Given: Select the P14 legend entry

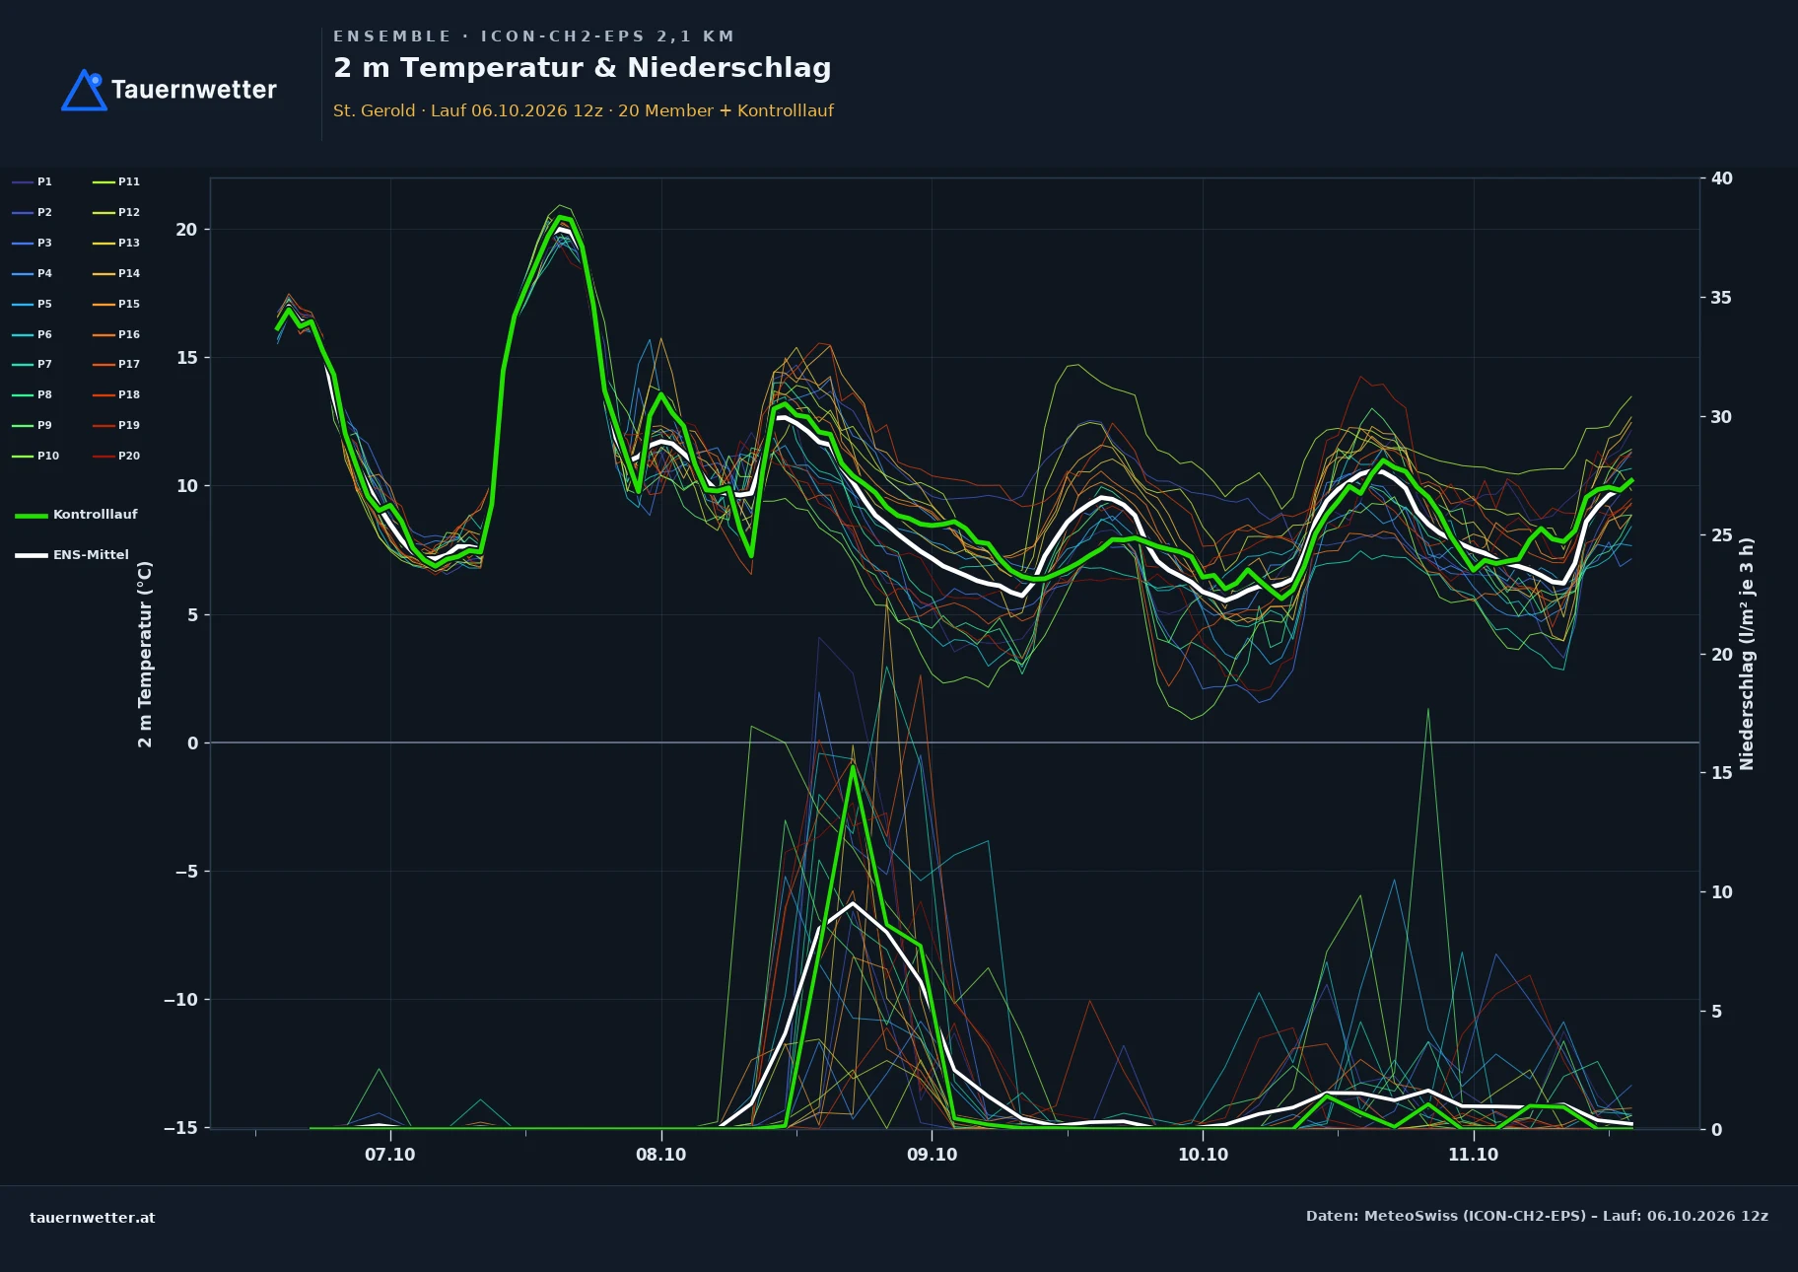Looking at the screenshot, I should pos(116,273).
